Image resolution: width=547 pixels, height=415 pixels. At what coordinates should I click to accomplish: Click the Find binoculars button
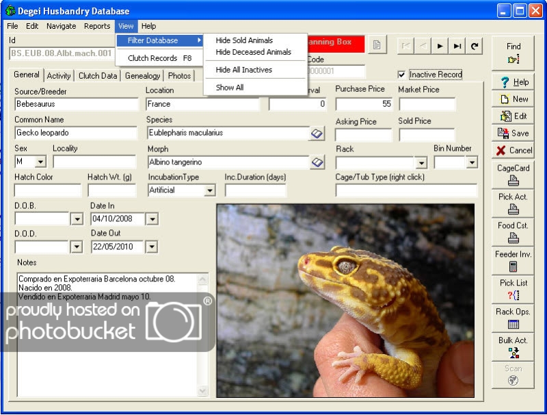(x=513, y=60)
